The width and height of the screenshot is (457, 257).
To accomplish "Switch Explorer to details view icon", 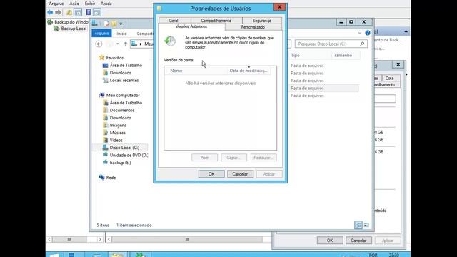I will [358, 225].
